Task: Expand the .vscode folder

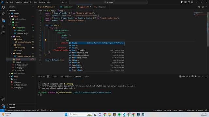Action: pos(9,13)
